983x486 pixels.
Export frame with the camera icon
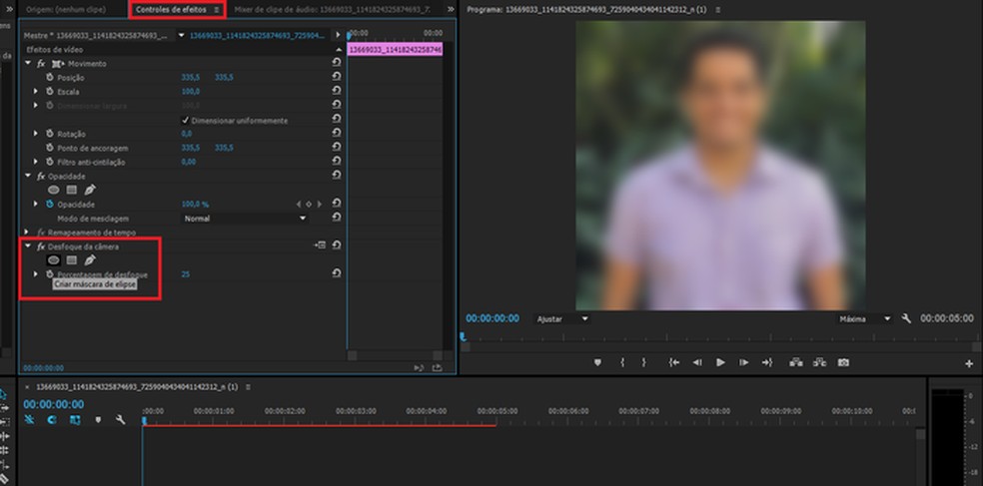(x=844, y=362)
